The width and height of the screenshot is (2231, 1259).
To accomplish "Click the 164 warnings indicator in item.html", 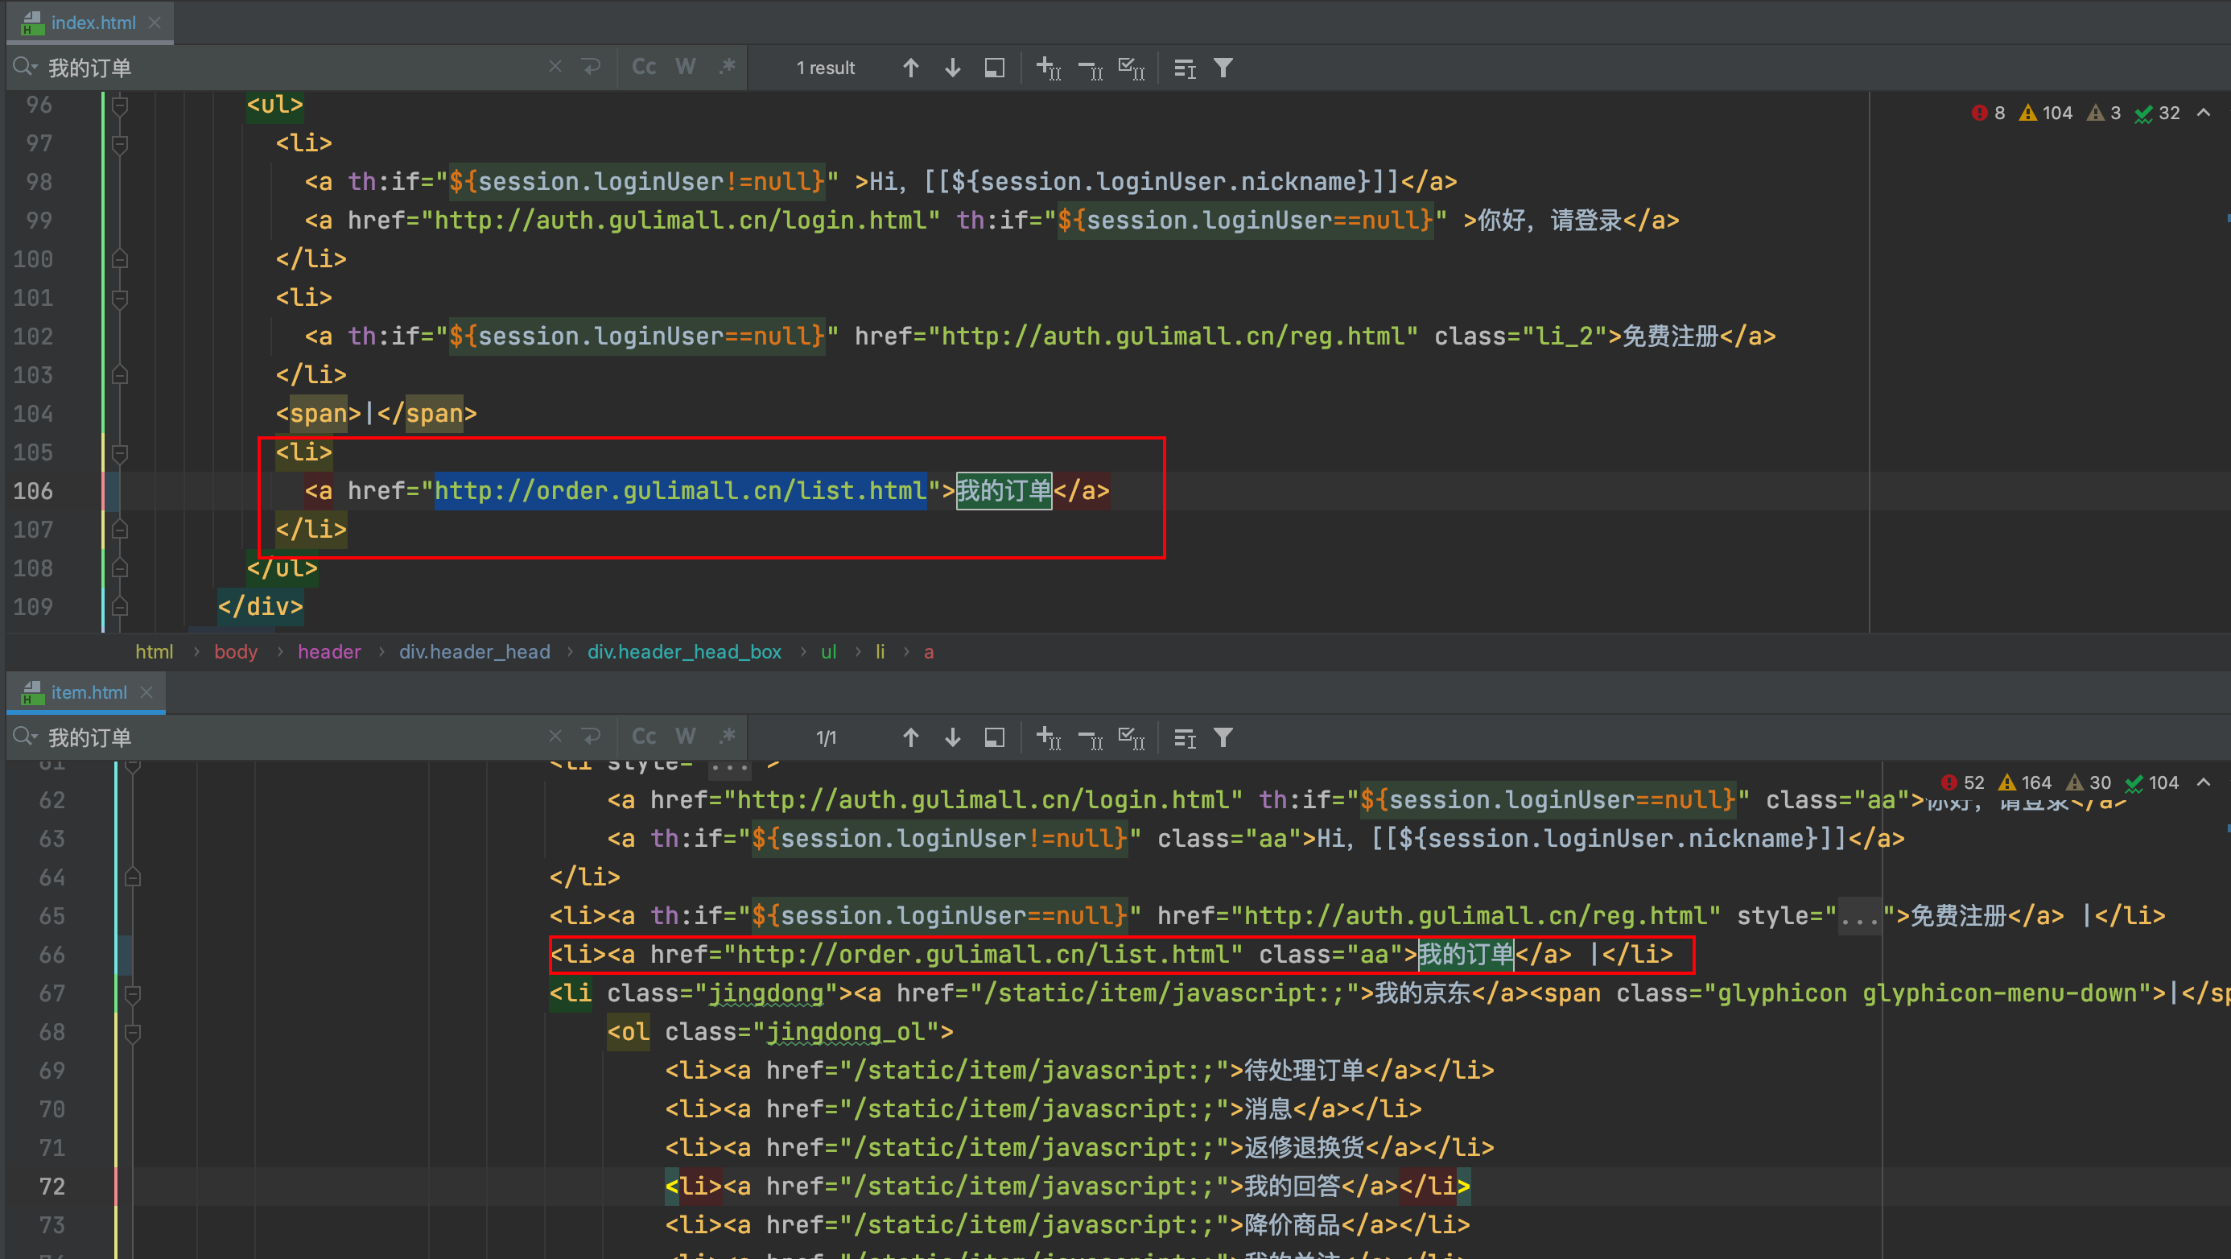I will [x=2025, y=782].
